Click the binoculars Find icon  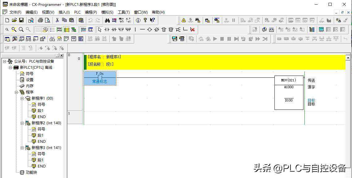[107, 20]
